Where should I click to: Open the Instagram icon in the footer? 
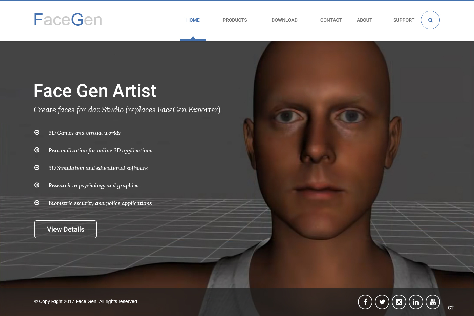pos(399,302)
